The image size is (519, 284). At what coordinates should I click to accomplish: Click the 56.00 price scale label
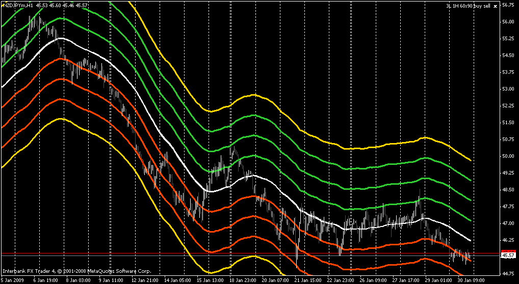pyautogui.click(x=508, y=22)
